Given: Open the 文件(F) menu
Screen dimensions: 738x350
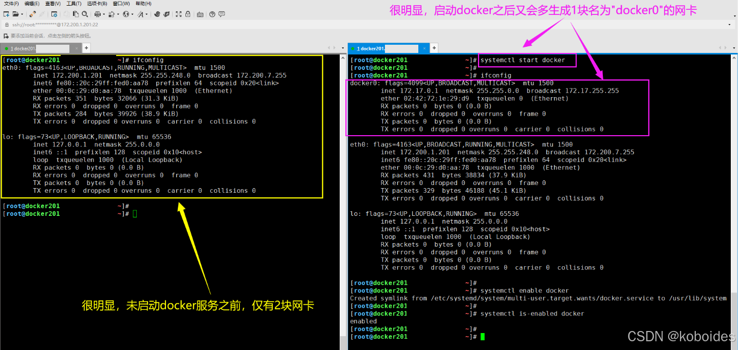Looking at the screenshot, I should [11, 4].
